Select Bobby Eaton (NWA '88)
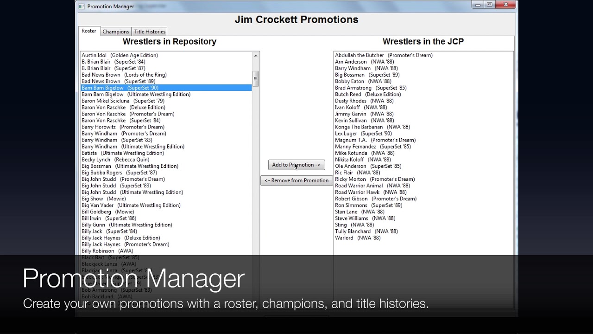This screenshot has width=593, height=334. click(423, 81)
